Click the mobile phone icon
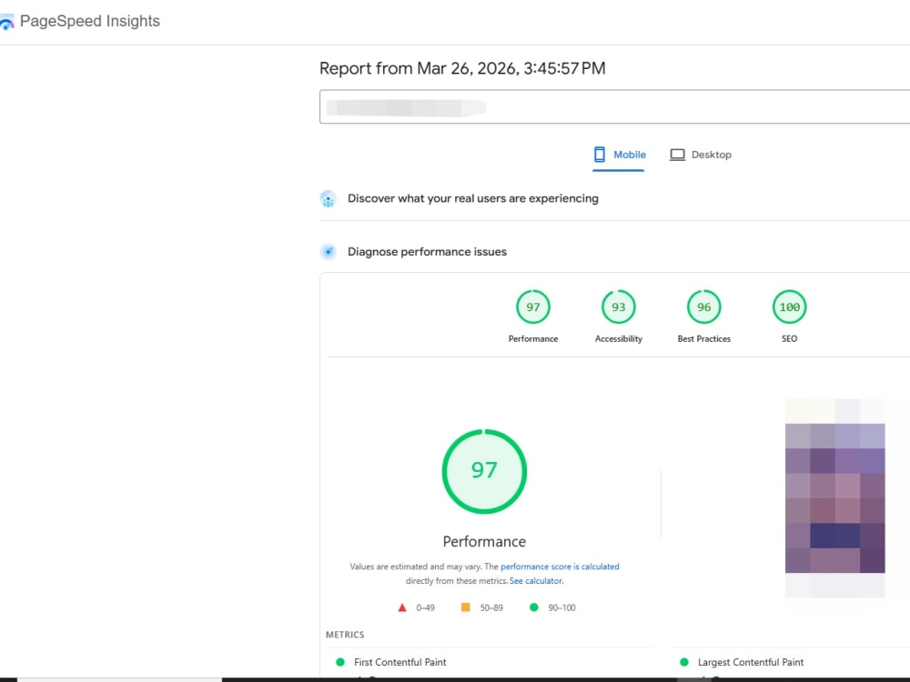The height and width of the screenshot is (682, 910). click(600, 155)
